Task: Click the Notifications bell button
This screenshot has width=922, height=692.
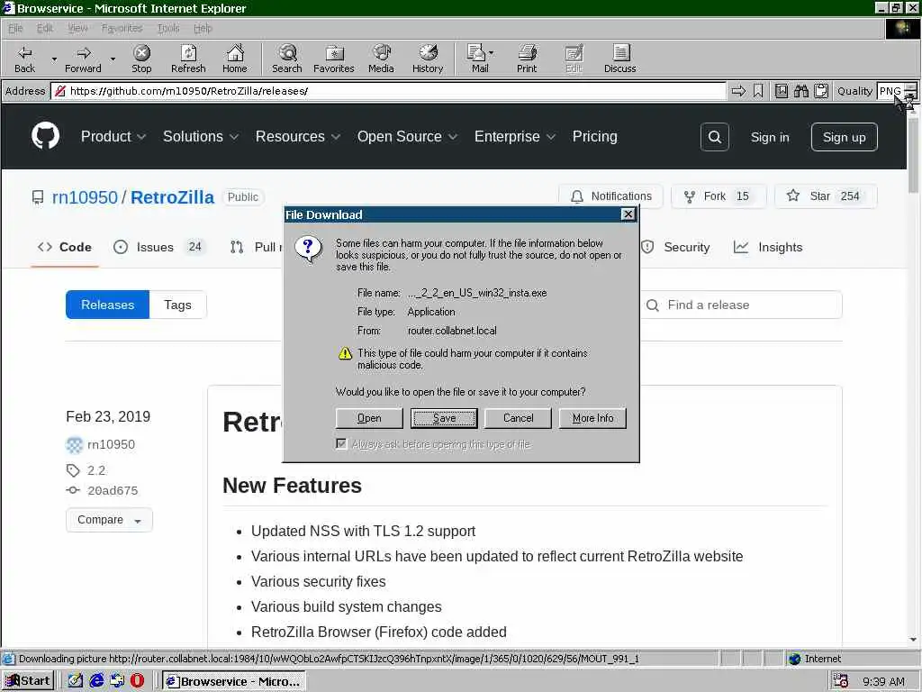Action: click(611, 196)
